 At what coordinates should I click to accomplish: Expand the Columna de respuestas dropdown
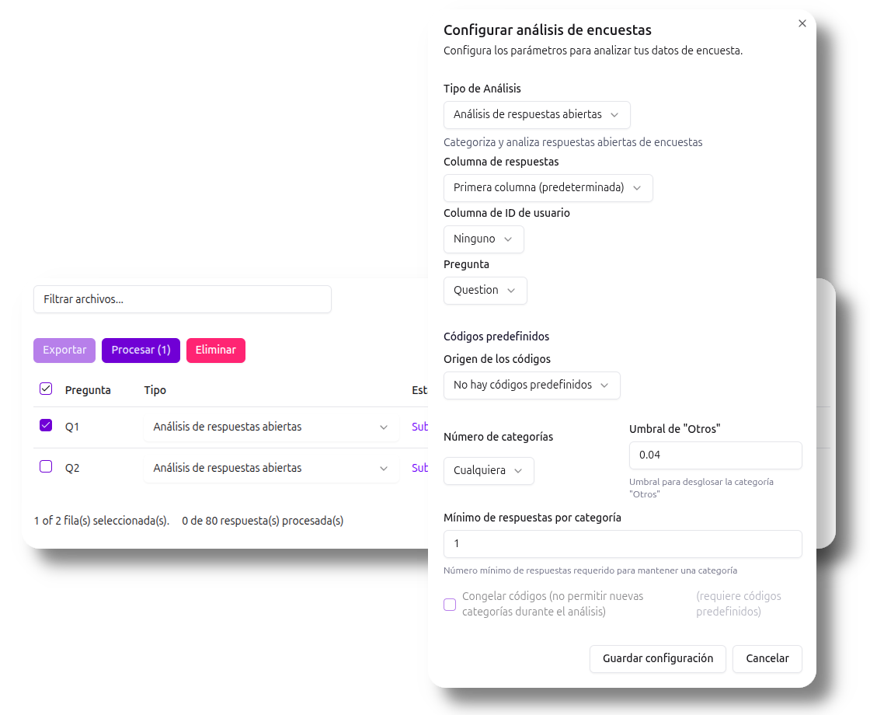tap(548, 188)
